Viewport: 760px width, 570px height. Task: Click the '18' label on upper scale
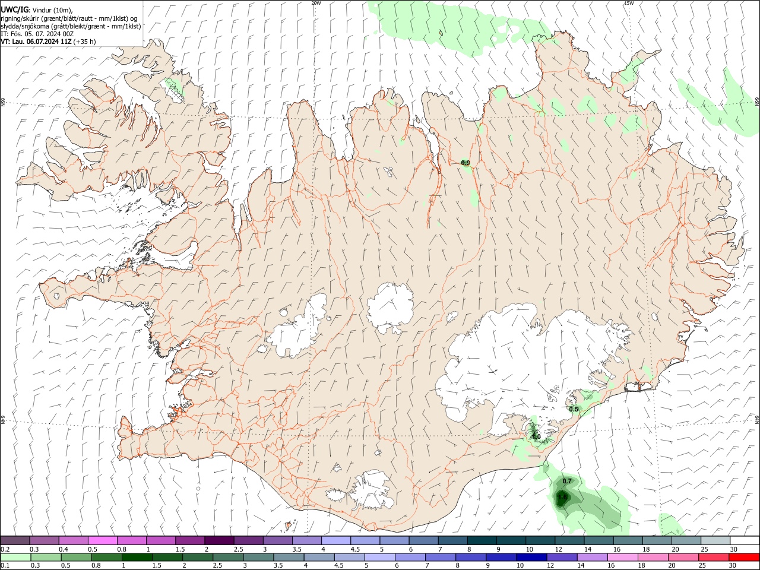647,549
